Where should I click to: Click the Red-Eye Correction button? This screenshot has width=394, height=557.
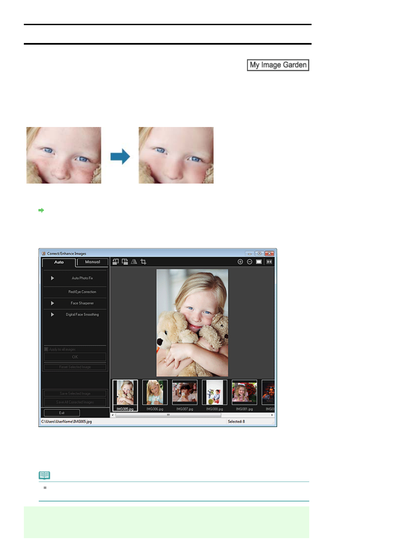coord(82,292)
